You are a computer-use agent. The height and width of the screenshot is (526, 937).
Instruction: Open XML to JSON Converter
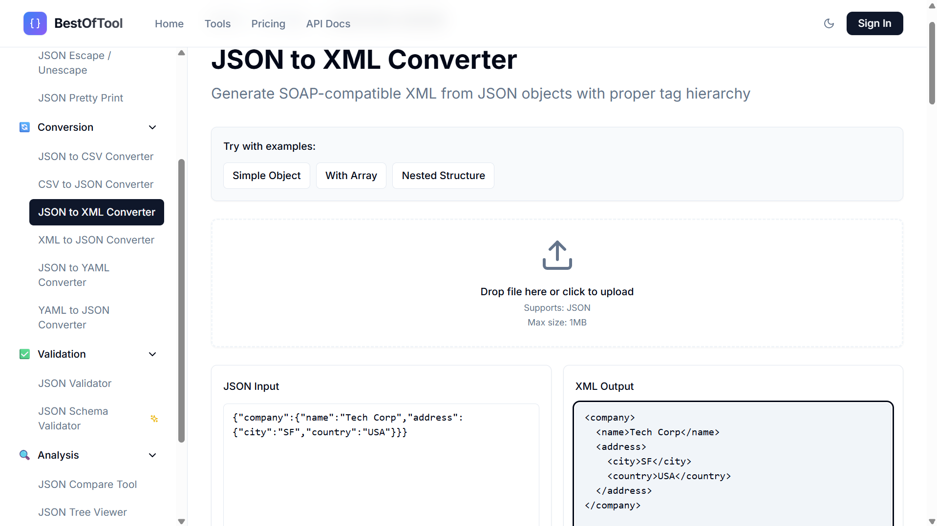click(96, 240)
